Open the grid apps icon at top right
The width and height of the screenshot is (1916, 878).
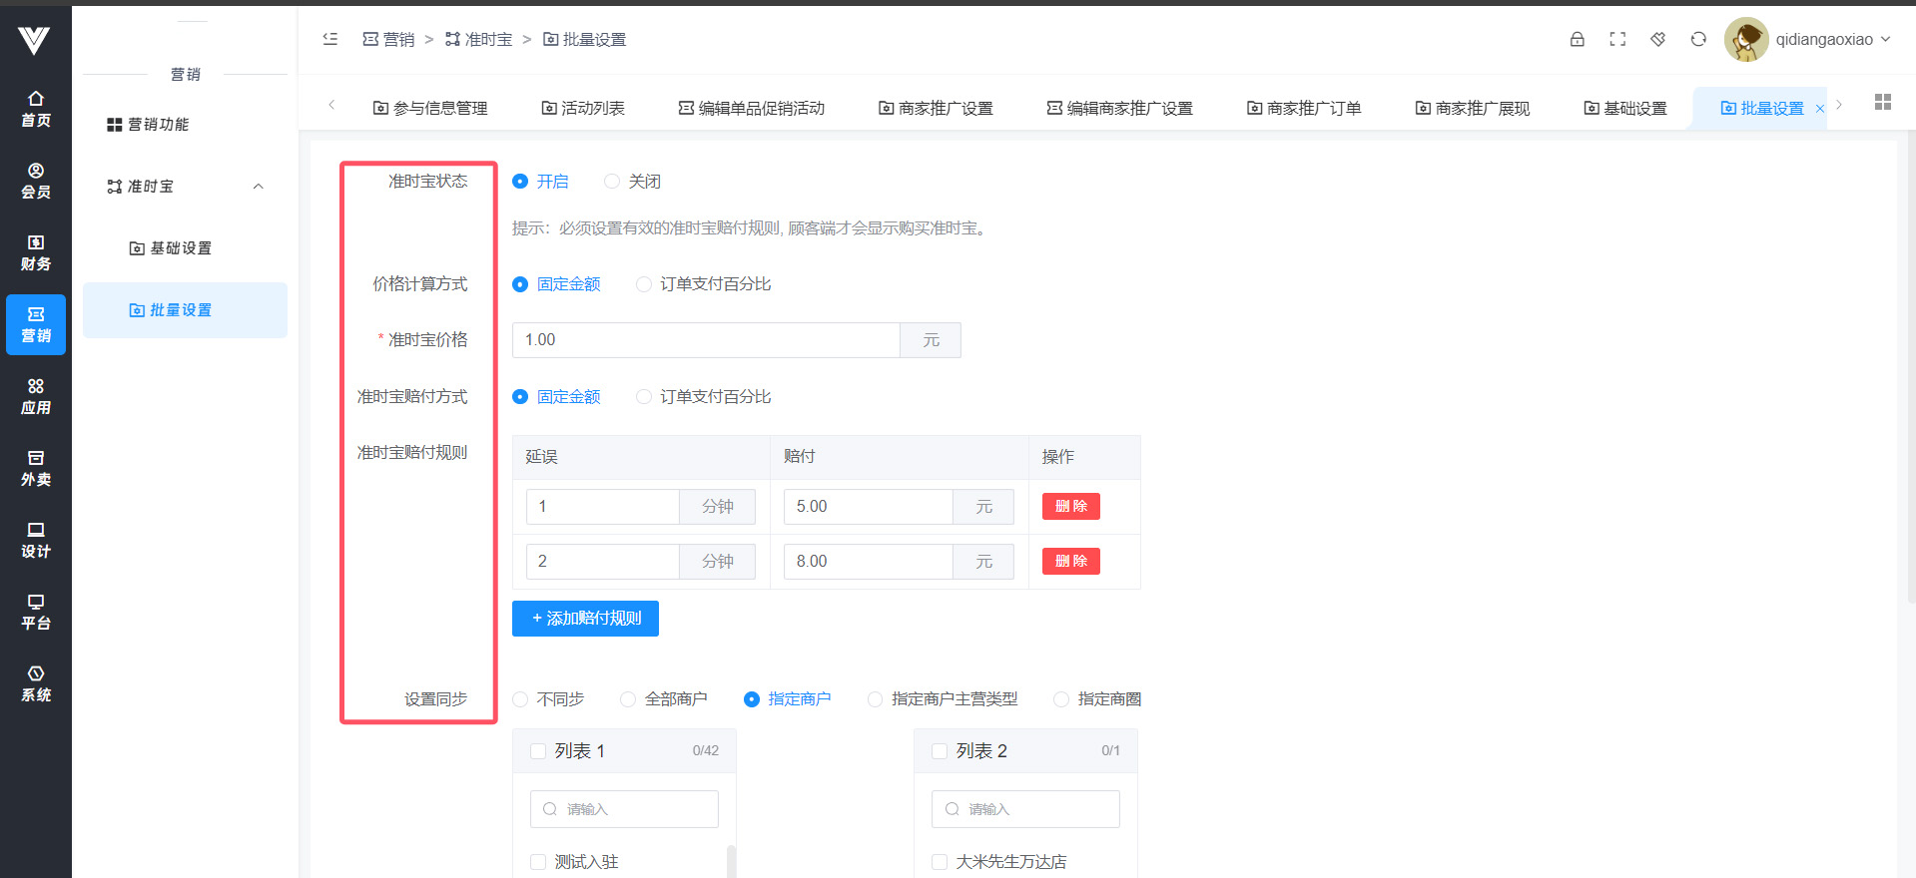pyautogui.click(x=1883, y=102)
